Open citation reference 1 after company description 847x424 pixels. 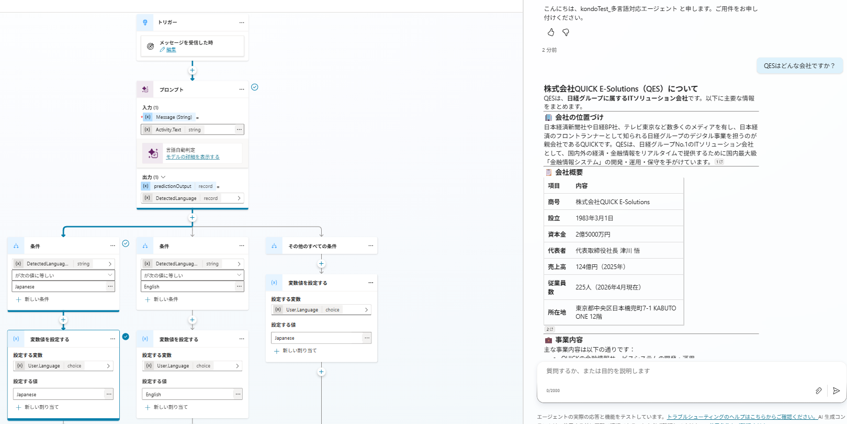click(719, 162)
